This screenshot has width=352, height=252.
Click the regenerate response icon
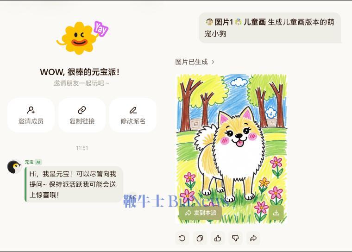click(182, 238)
